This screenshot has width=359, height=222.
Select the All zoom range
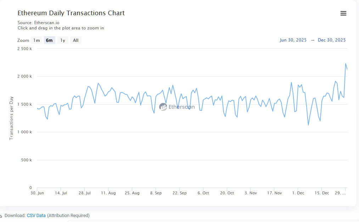(75, 40)
